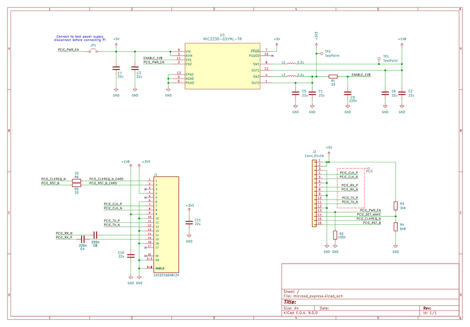Select the L1 2.2u inductor

291,64
